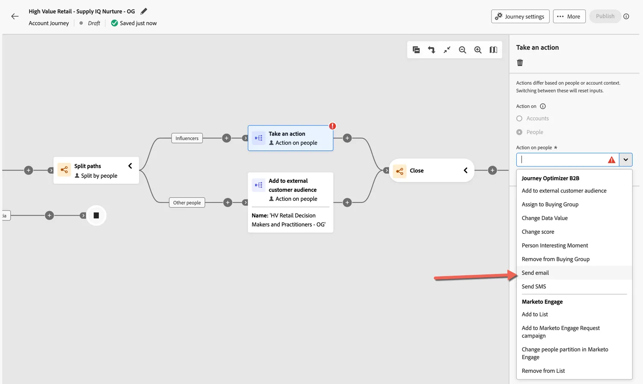
Task: Click the end-of-path stop node
Action: click(96, 215)
